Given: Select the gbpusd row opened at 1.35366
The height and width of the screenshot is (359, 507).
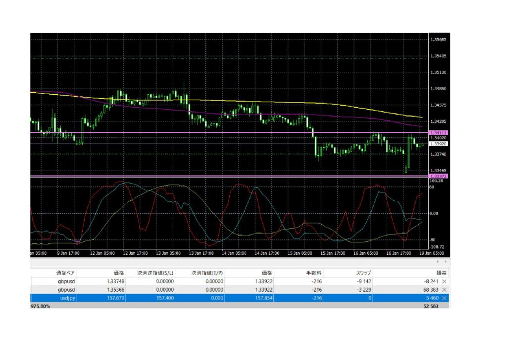Looking at the screenshot, I should (x=240, y=290).
